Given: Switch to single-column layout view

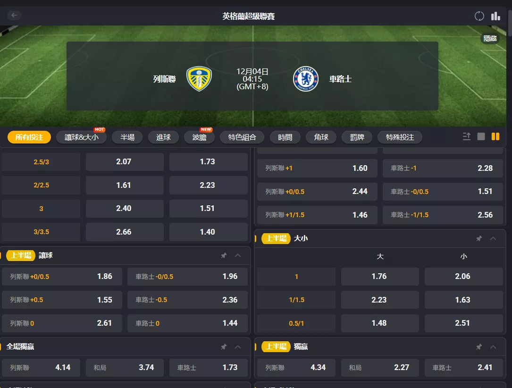Looking at the screenshot, I should pyautogui.click(x=481, y=136).
